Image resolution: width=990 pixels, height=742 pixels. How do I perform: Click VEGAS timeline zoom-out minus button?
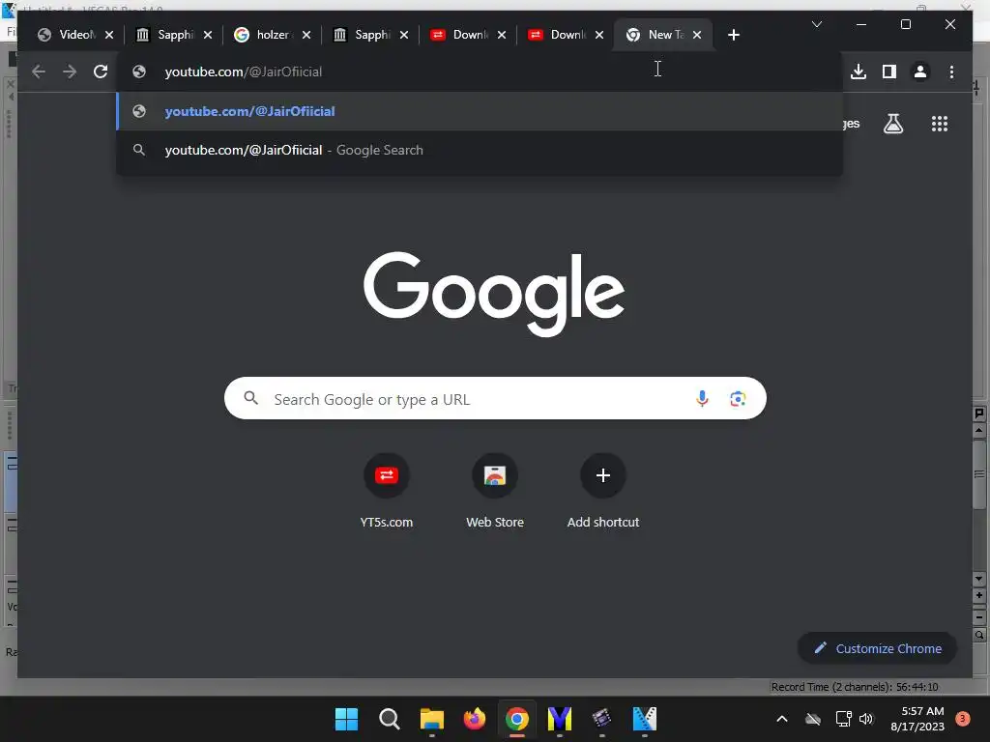pos(979,617)
